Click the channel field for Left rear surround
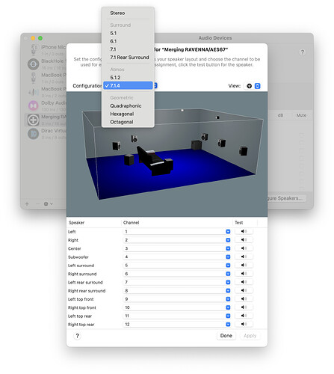This screenshot has height=374, width=334. point(176,282)
